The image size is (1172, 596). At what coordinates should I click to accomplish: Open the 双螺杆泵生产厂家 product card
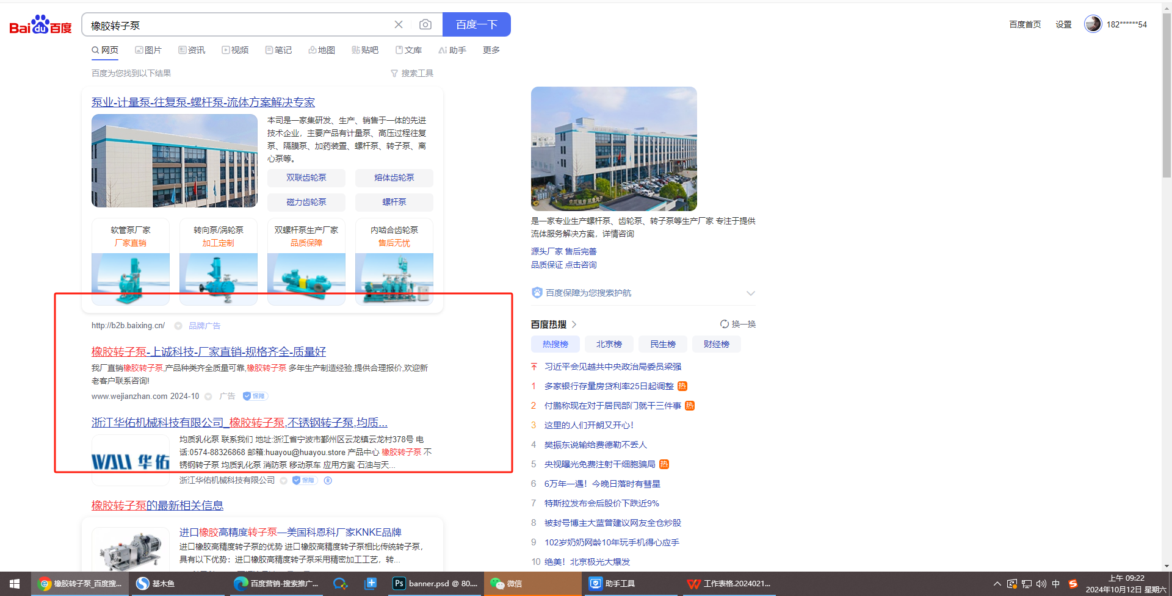point(306,262)
